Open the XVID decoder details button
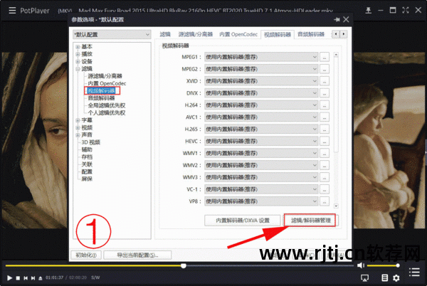427x286 pixels. click(x=325, y=81)
